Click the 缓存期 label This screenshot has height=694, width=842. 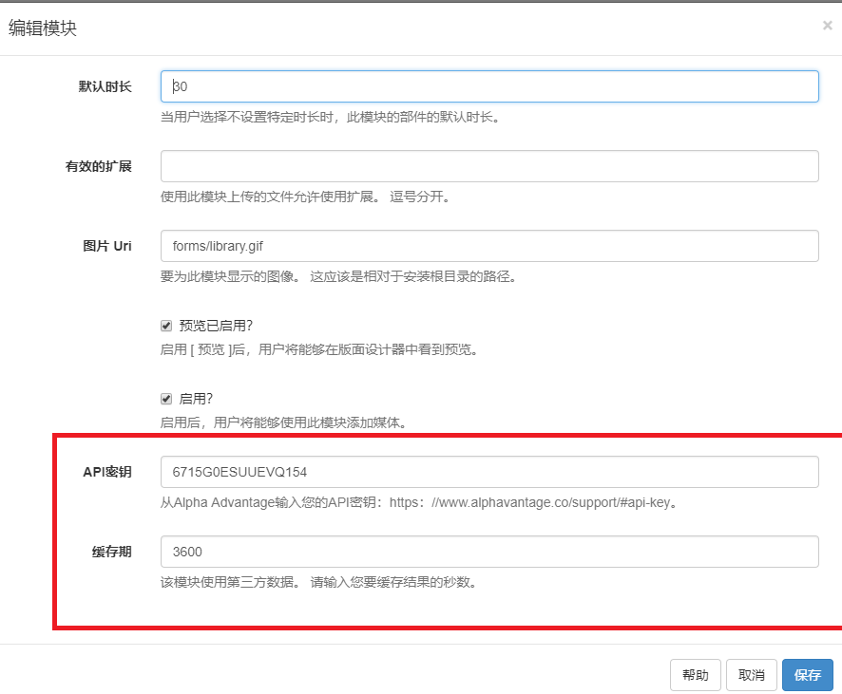pyautogui.click(x=112, y=552)
